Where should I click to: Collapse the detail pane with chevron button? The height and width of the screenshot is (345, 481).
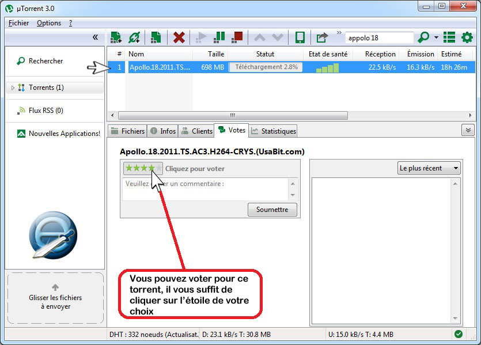(468, 130)
